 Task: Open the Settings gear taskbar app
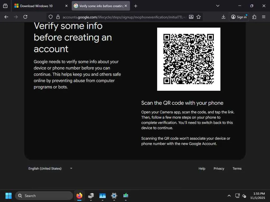pos(114,196)
